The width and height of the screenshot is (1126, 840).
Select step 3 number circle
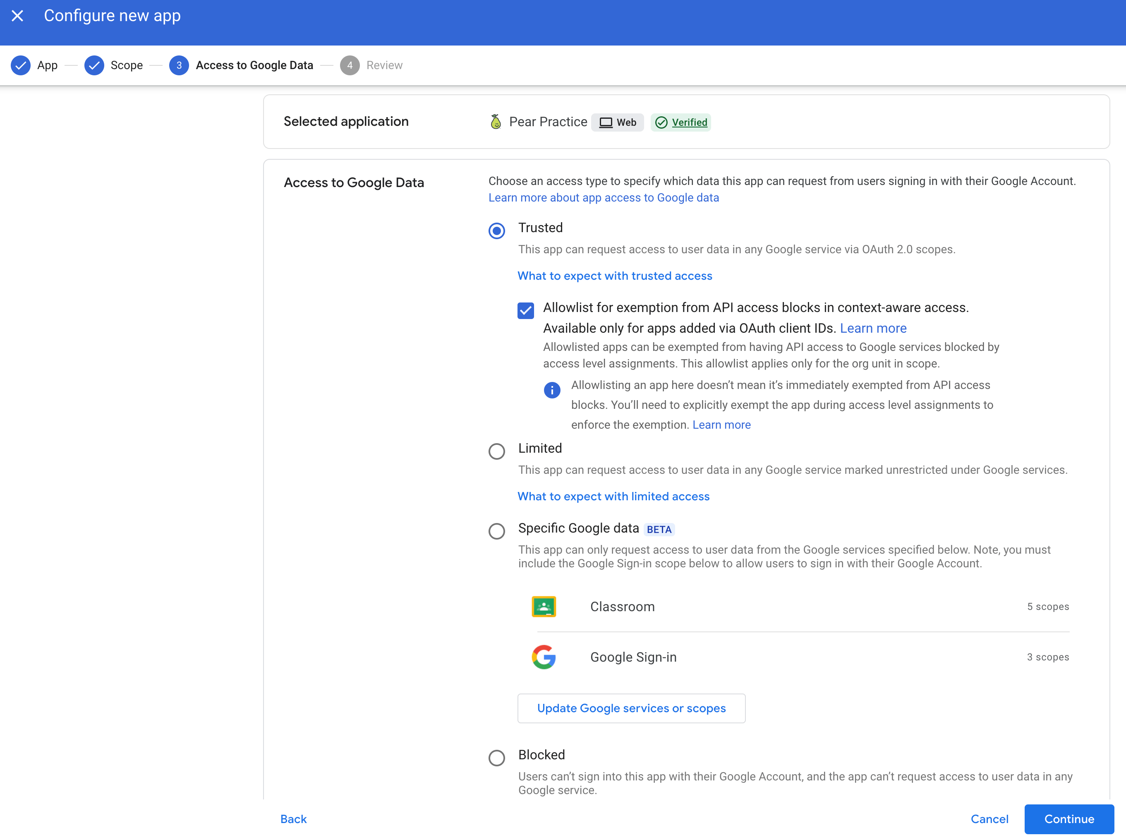coord(179,65)
